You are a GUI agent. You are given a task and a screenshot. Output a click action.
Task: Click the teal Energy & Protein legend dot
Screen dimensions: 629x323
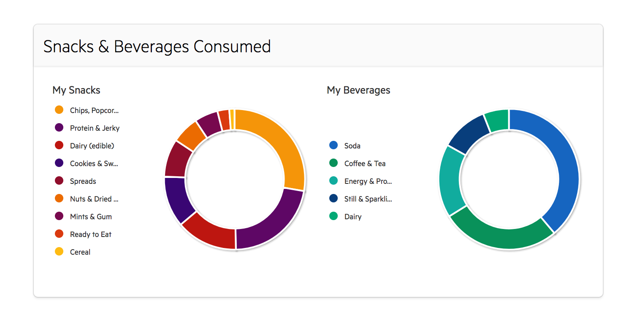point(333,181)
